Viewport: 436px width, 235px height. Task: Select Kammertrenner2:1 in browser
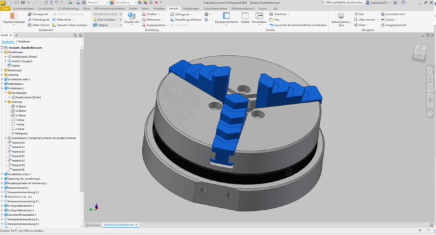[x=16, y=187]
